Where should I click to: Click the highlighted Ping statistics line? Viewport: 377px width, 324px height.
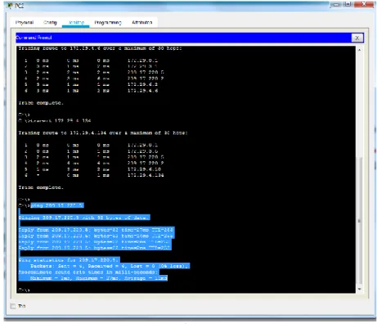69,260
